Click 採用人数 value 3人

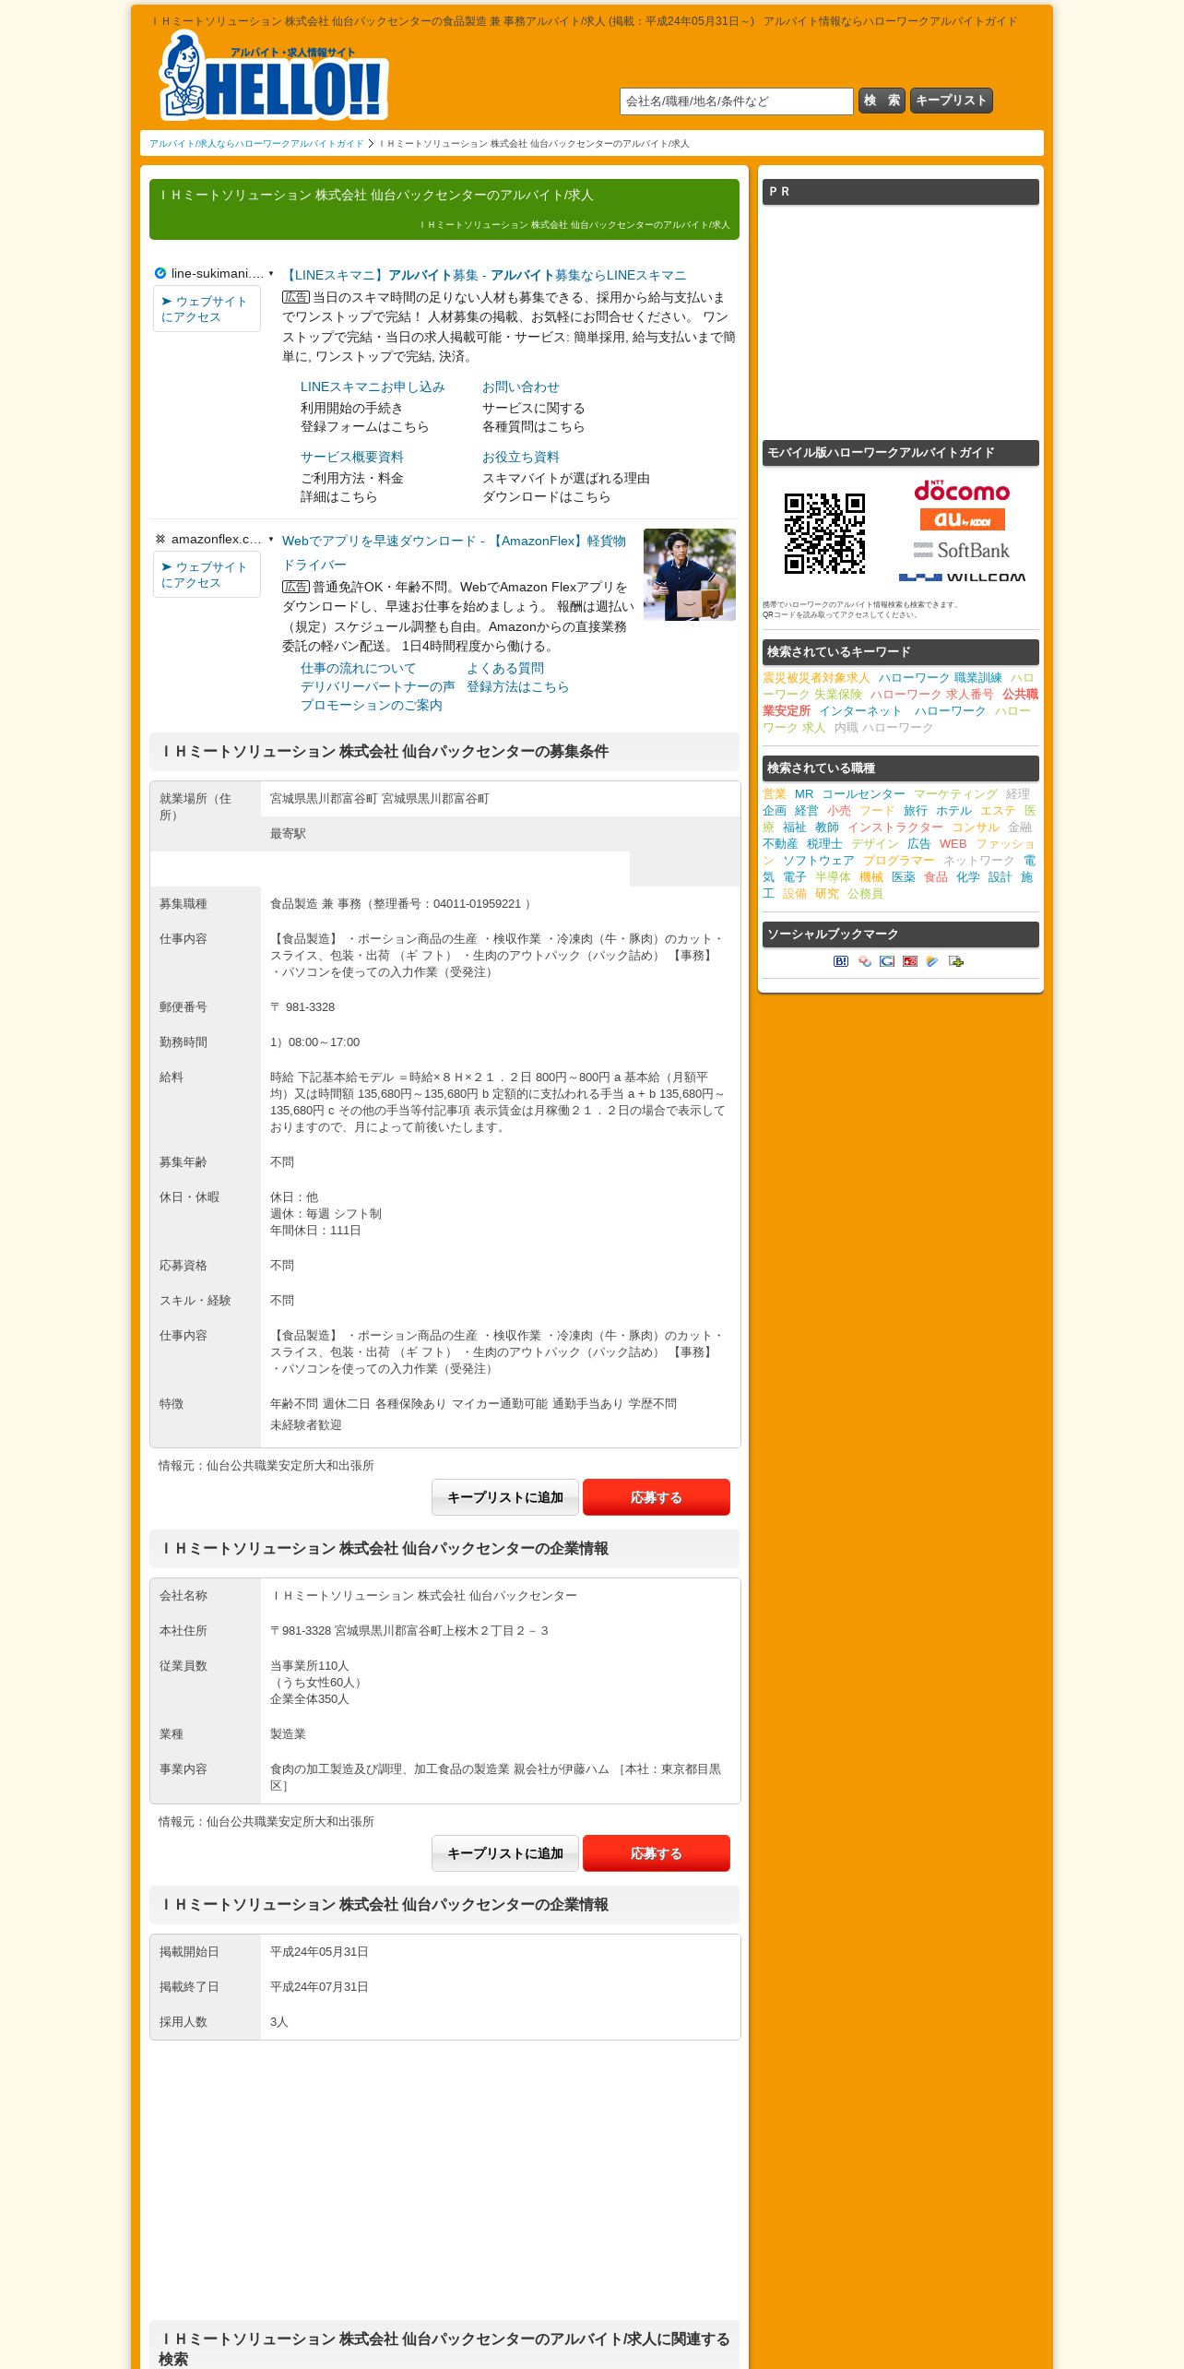pyautogui.click(x=279, y=2022)
